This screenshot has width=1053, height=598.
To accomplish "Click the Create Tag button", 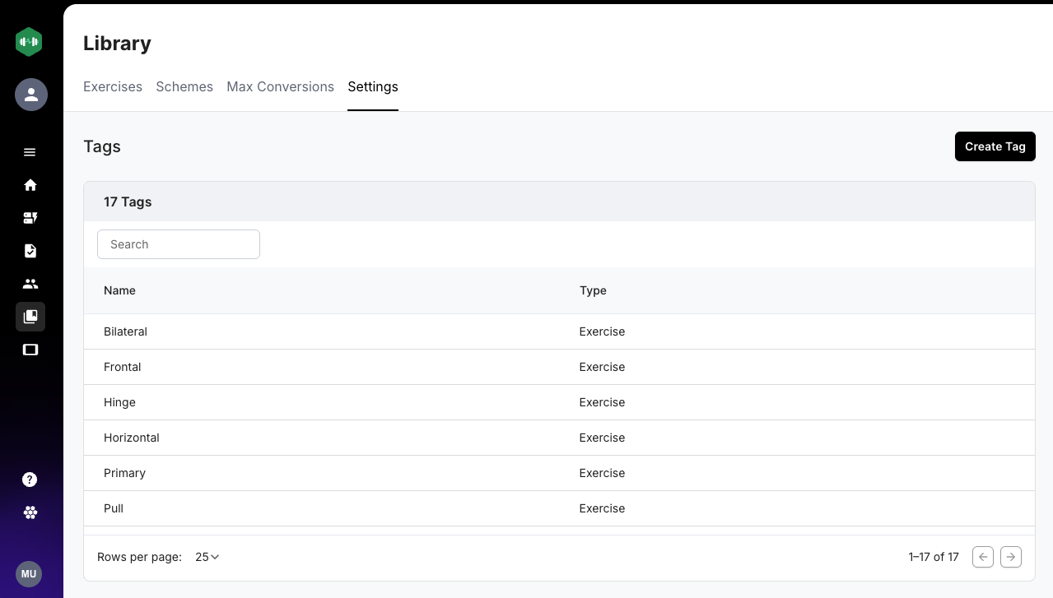I will [x=995, y=146].
